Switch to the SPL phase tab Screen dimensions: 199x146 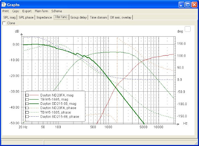click(26, 17)
